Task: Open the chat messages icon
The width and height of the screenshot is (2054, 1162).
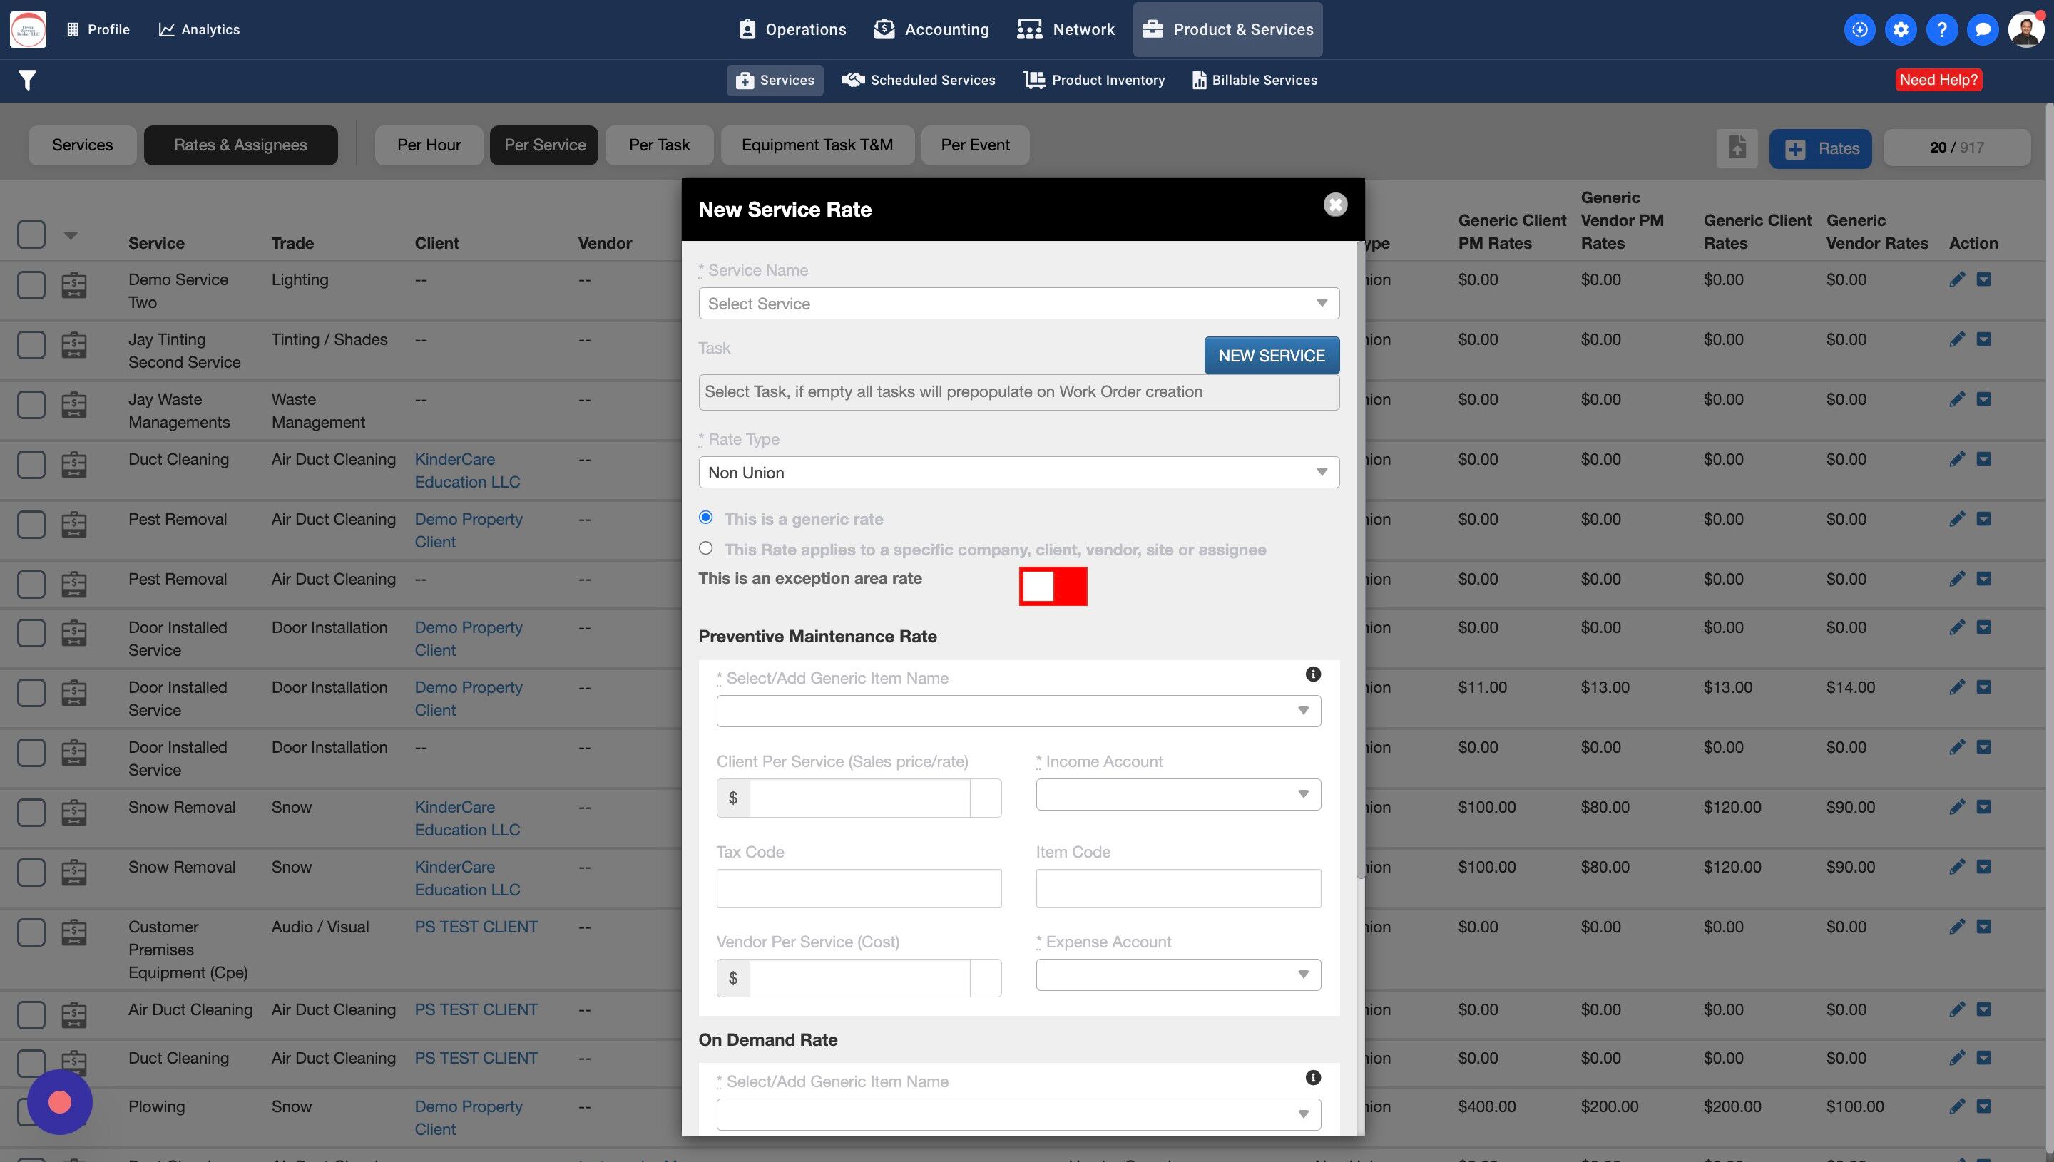Action: (1982, 29)
